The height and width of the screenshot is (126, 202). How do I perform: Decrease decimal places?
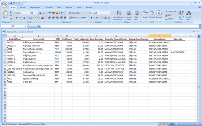click(109, 18)
